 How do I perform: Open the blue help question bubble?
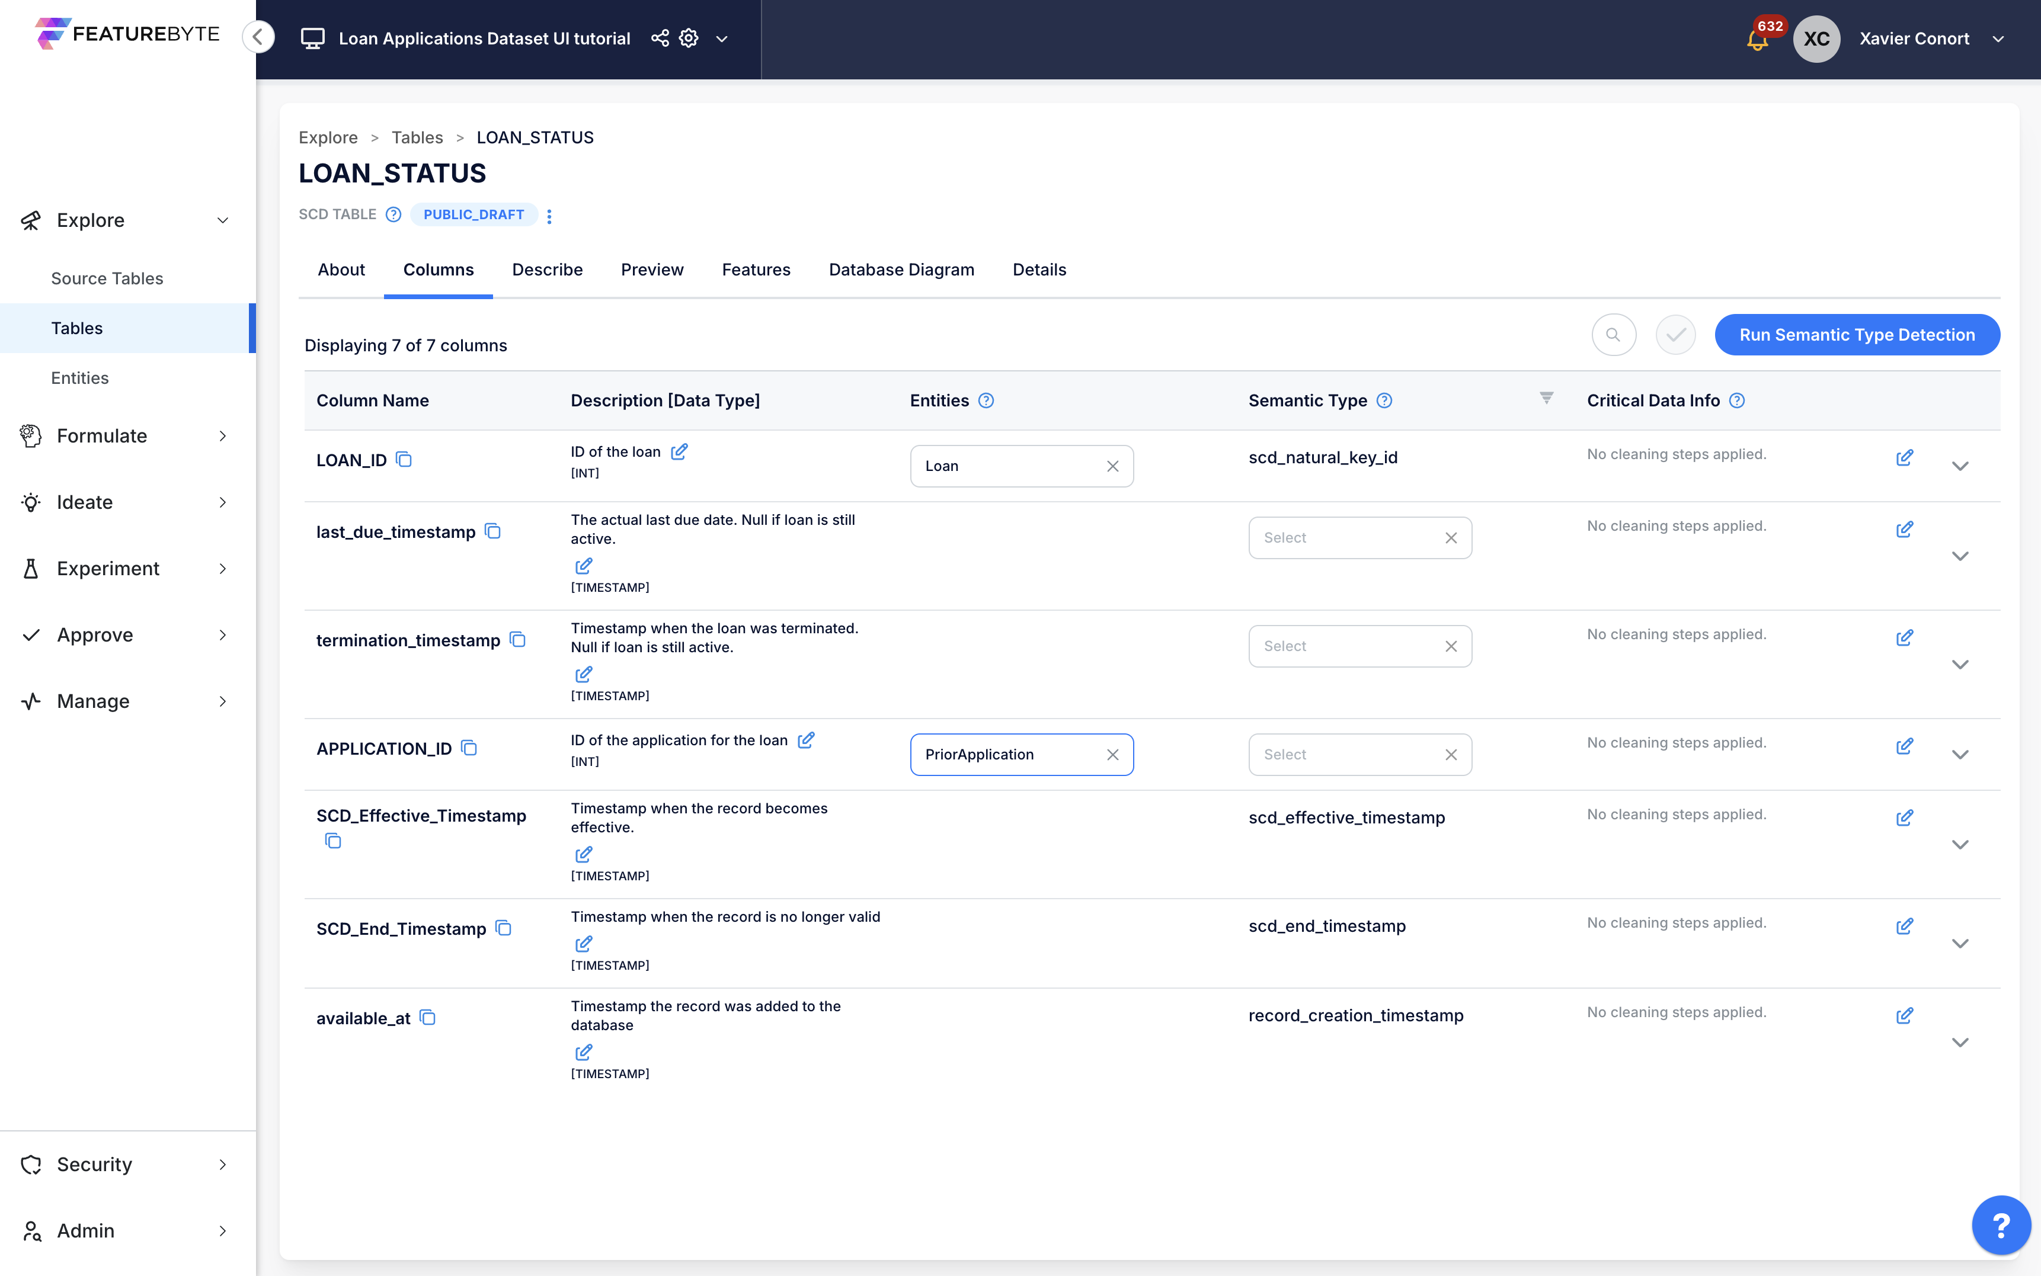coord(2001,1224)
